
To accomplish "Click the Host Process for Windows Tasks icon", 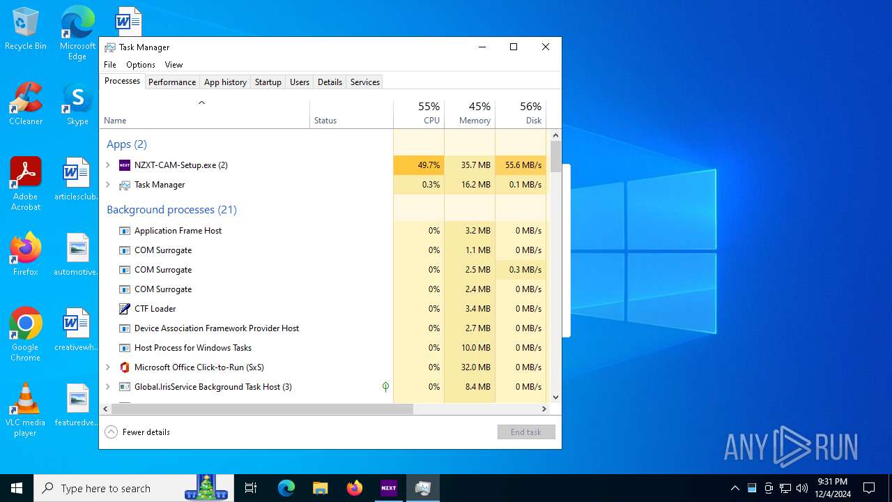I will click(125, 348).
